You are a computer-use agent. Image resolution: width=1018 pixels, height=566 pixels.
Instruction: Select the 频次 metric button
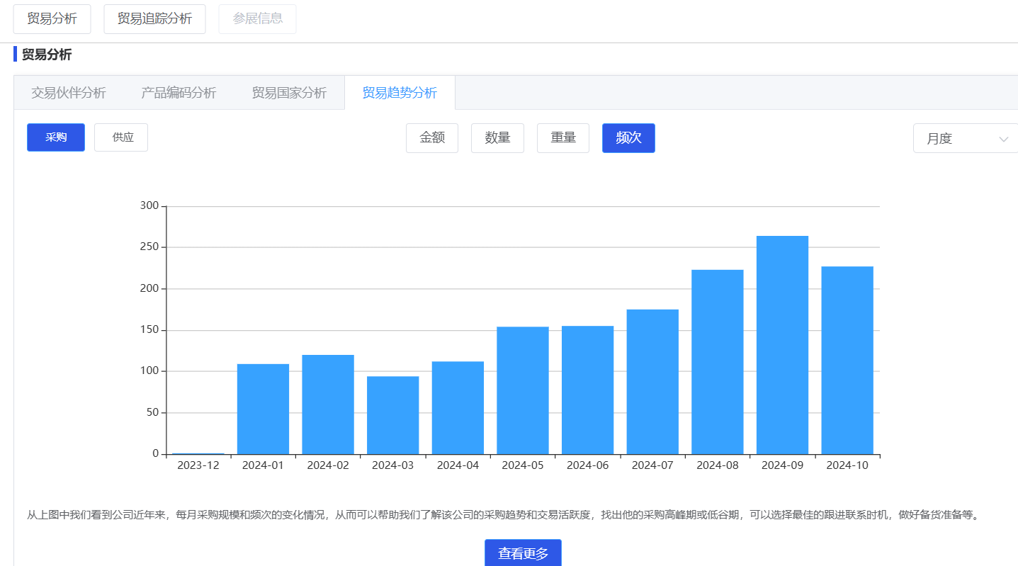pos(628,138)
